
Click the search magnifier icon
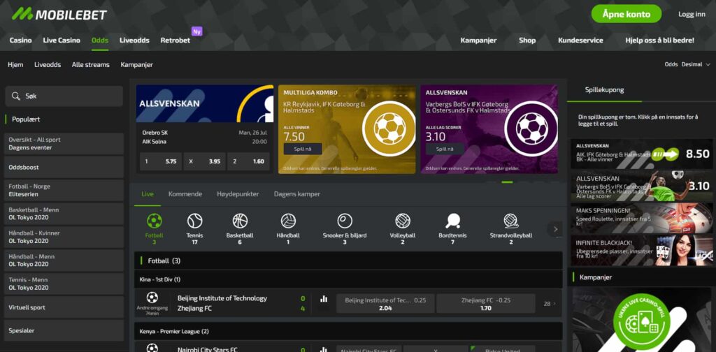[x=16, y=96]
